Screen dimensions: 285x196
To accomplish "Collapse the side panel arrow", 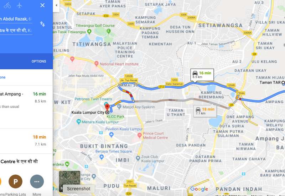I will (x=56, y=5).
